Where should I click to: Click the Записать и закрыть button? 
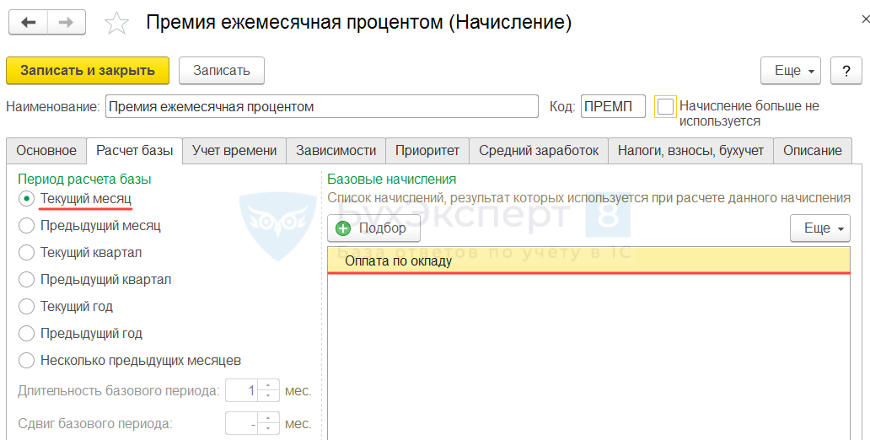[x=88, y=71]
